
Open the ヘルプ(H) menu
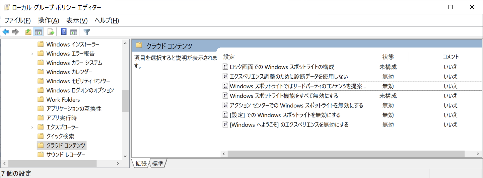pyautogui.click(x=107, y=20)
